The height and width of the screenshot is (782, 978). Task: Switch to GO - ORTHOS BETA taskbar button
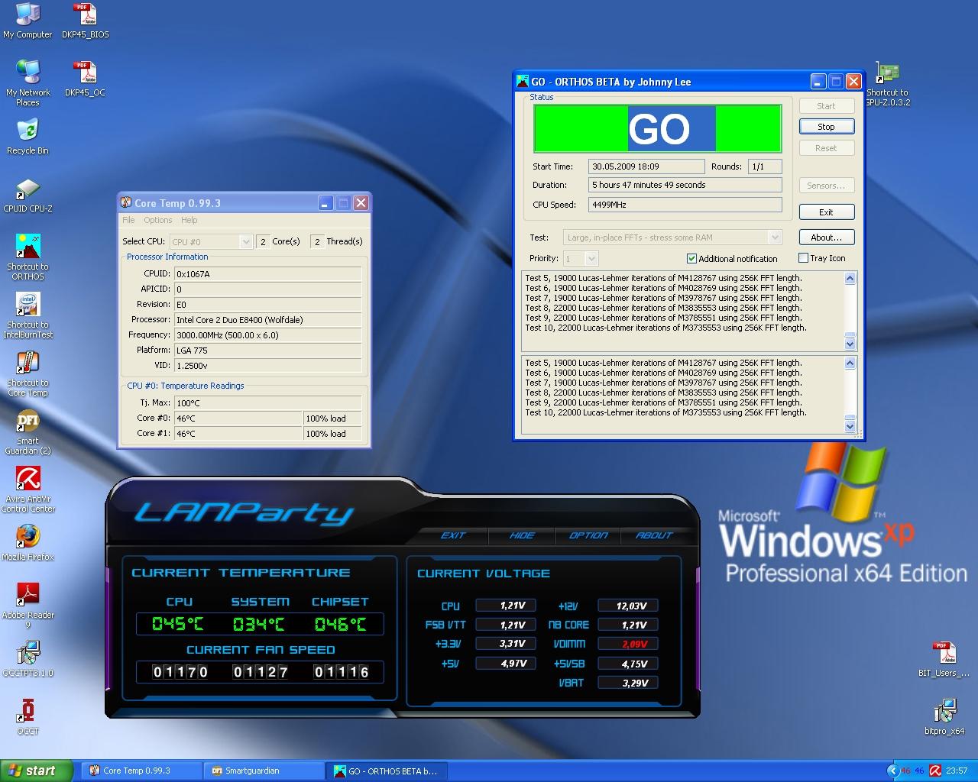[387, 771]
